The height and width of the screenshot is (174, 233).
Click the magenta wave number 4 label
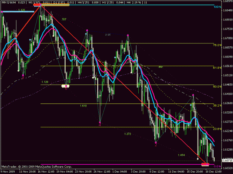[x=100, y=125]
